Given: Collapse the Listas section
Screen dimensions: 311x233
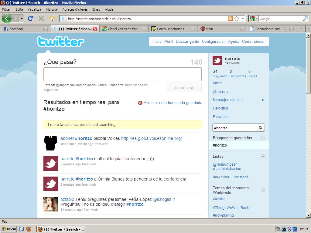Looking at the screenshot, I should coord(263,157).
